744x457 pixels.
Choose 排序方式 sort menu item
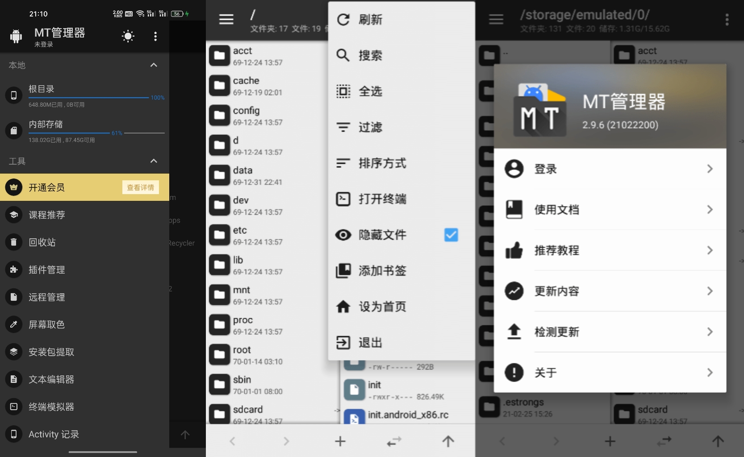pos(401,163)
